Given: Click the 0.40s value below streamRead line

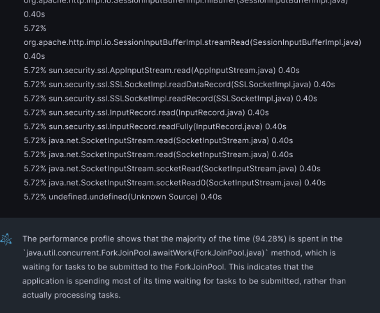Looking at the screenshot, I should point(35,56).
